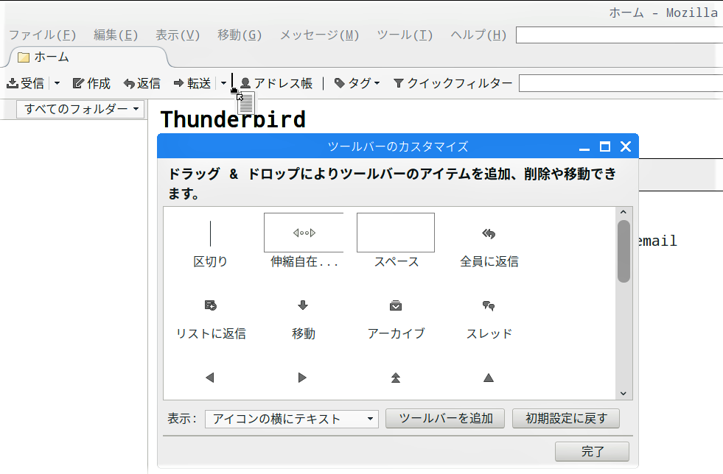Click the palette scrollbar up arrow
723x474 pixels.
click(x=624, y=212)
